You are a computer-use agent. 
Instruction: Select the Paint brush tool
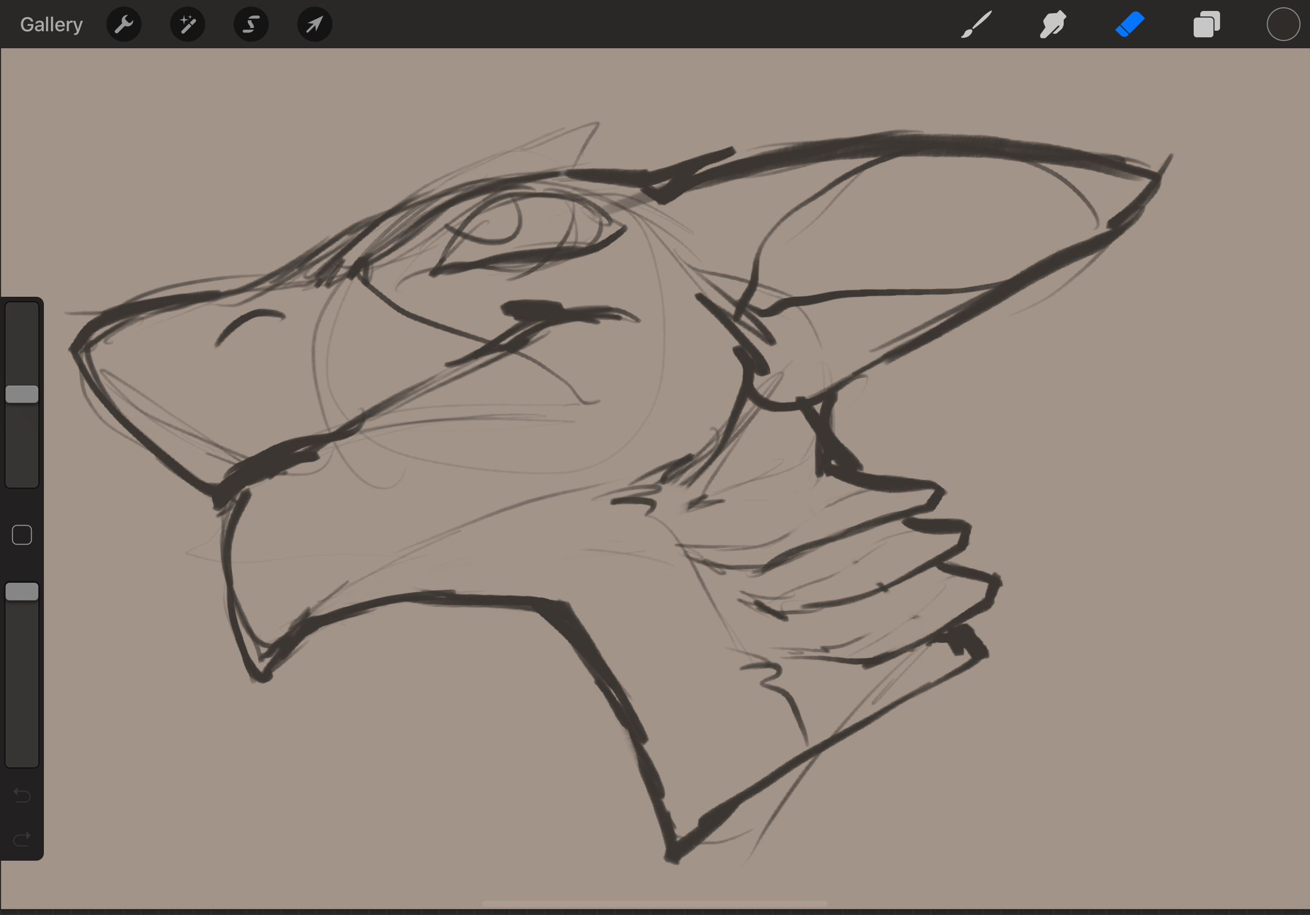[976, 25]
